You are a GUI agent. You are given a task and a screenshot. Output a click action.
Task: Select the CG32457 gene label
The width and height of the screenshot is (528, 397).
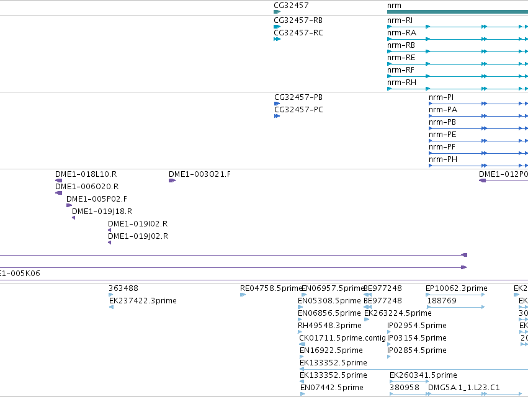[x=291, y=6]
